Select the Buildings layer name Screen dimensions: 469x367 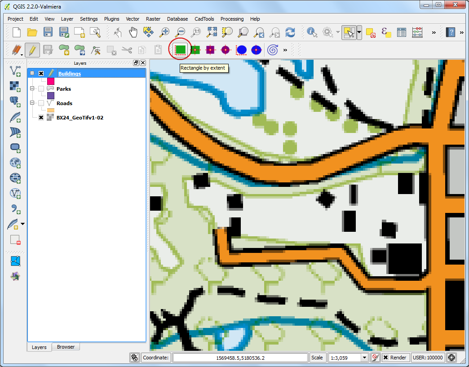[x=69, y=74]
